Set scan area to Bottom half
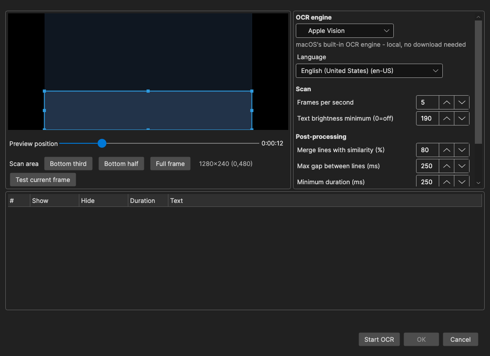 point(121,164)
